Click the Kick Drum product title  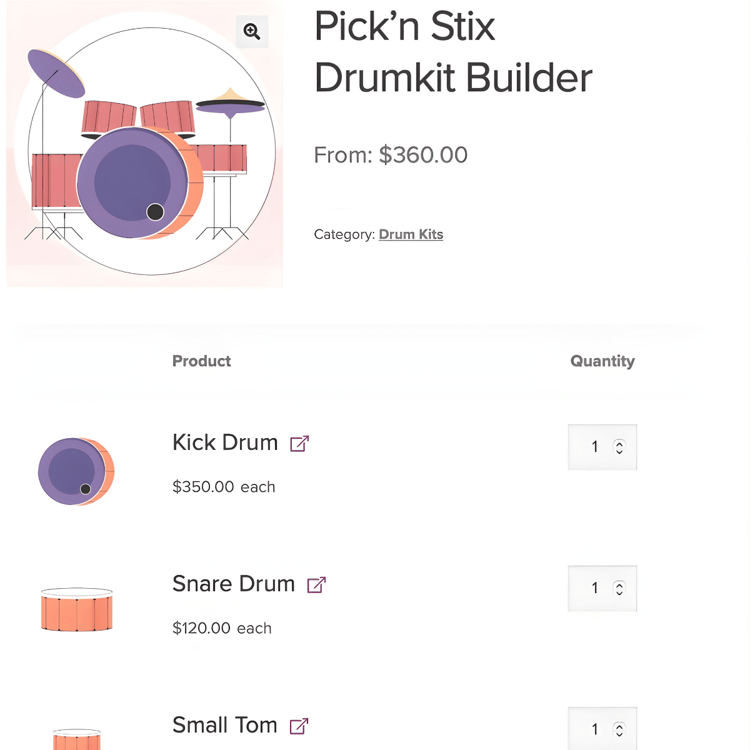coord(225,442)
